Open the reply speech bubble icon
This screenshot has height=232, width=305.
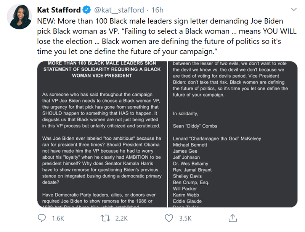coord(42,218)
